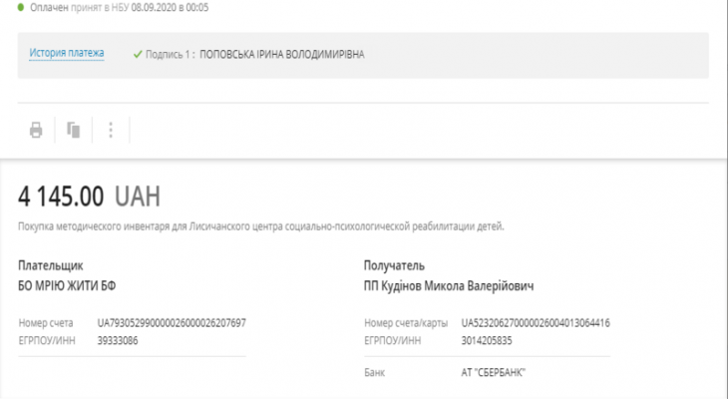
Task: Copy the payment via duplicate icon
Action: (x=74, y=130)
